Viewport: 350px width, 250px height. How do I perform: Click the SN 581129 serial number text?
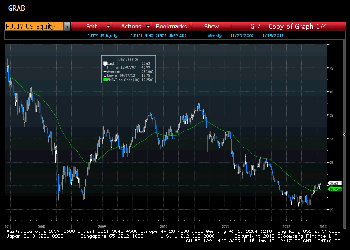pos(199,241)
